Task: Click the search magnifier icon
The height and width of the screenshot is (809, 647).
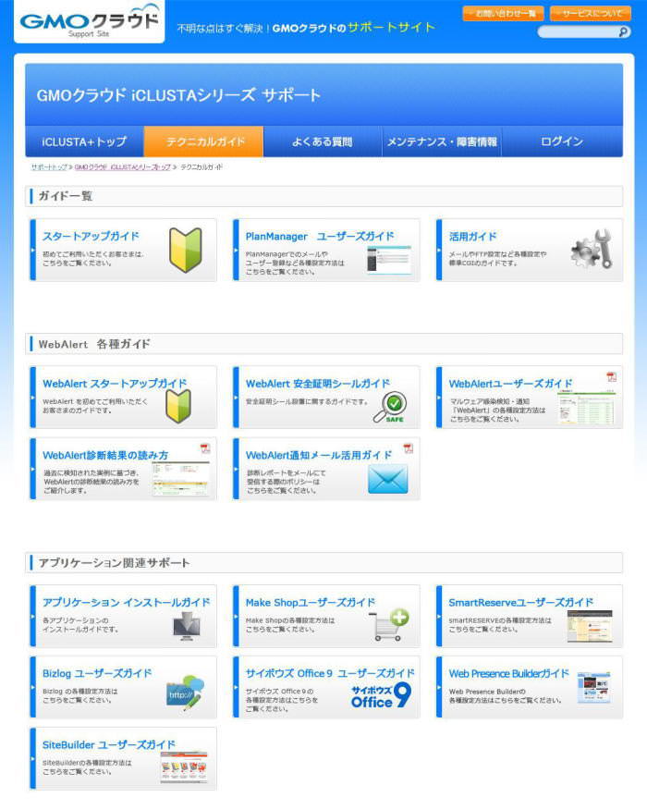Action: 623,32
